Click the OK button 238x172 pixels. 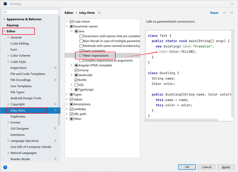point(187,167)
